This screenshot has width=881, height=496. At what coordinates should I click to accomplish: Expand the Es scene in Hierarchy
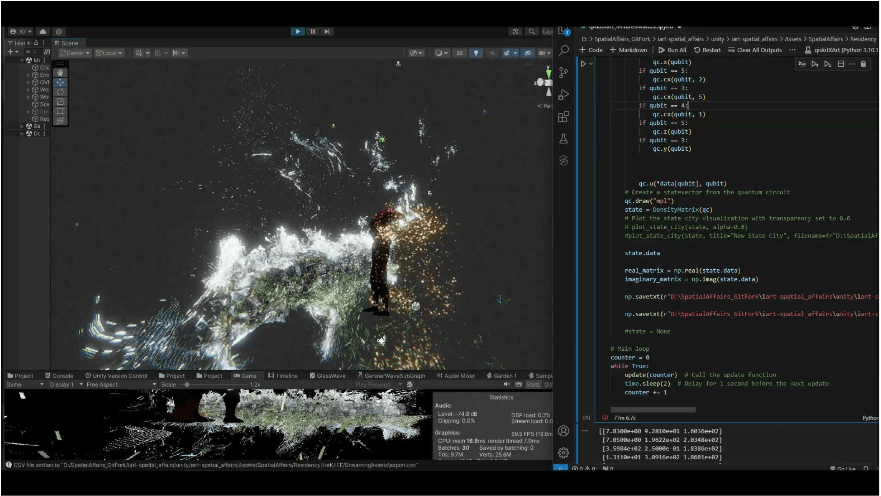[22, 126]
